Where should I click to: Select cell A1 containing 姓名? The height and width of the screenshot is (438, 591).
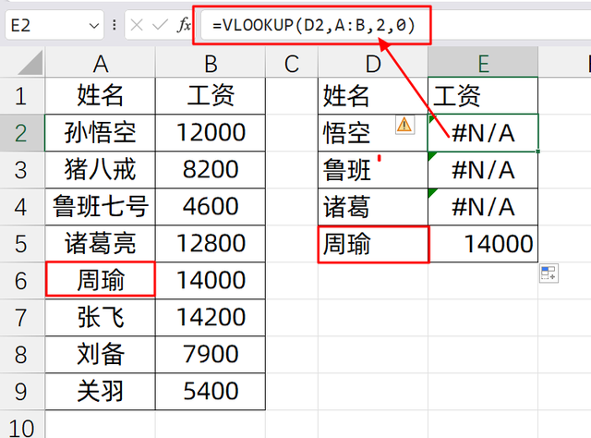coord(101,96)
